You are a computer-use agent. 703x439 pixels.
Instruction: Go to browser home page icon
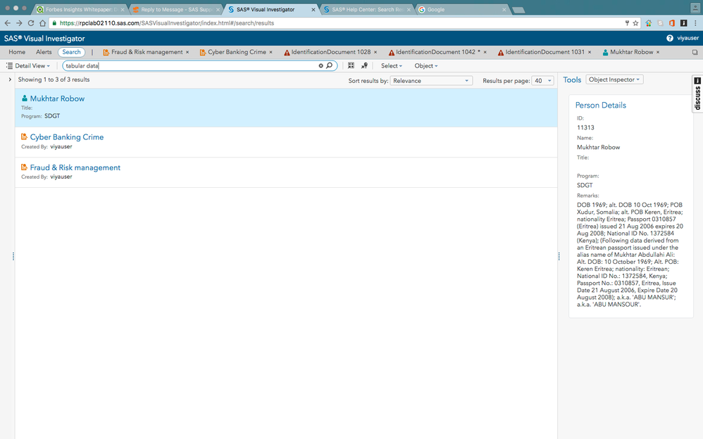pyautogui.click(x=42, y=23)
